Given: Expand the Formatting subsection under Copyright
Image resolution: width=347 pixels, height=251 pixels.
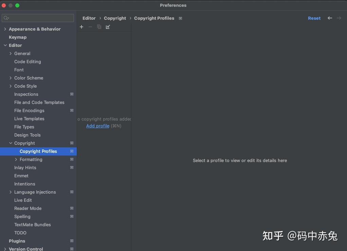Looking at the screenshot, I should click(x=16, y=159).
